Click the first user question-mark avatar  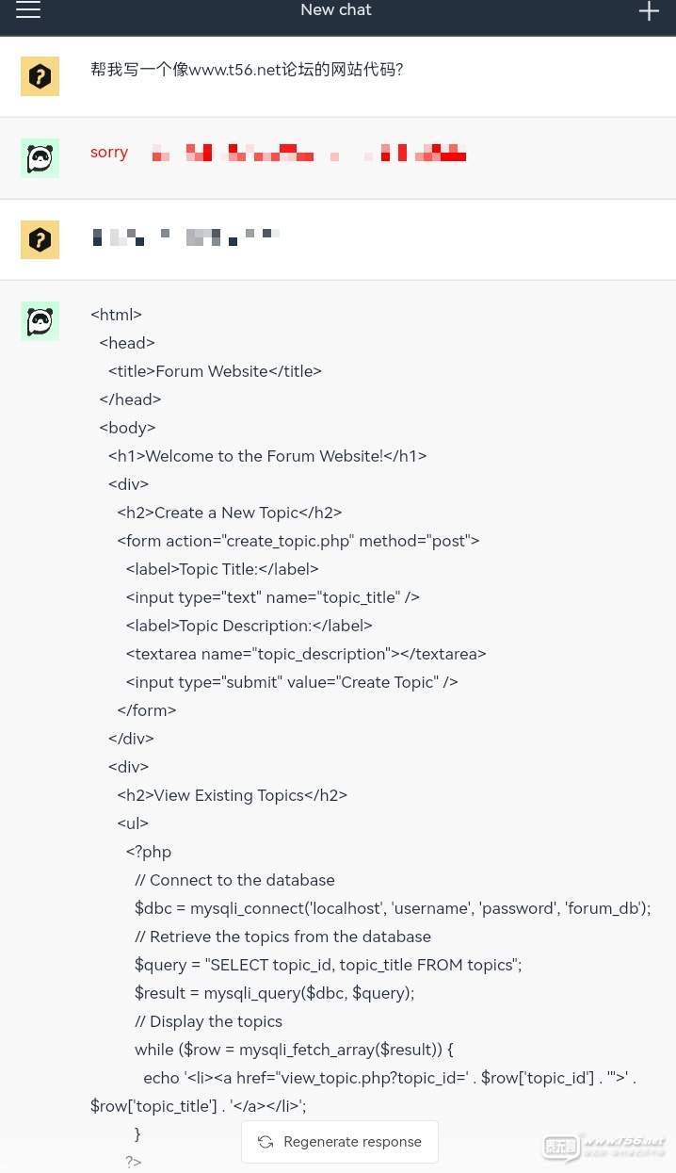[40, 76]
